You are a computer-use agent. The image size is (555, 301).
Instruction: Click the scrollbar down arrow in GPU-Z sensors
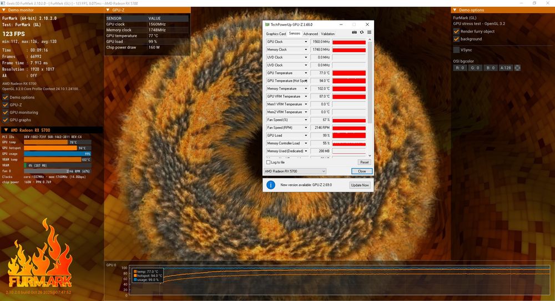(370, 155)
